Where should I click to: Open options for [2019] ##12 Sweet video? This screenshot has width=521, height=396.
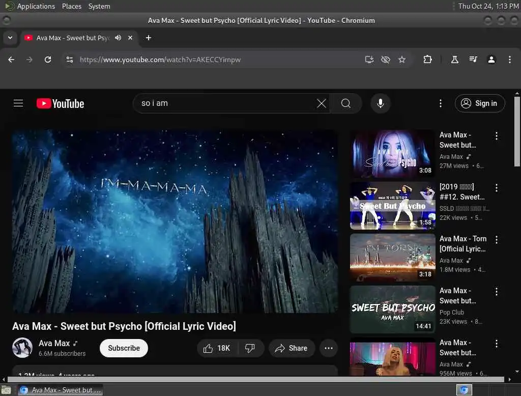(x=497, y=188)
